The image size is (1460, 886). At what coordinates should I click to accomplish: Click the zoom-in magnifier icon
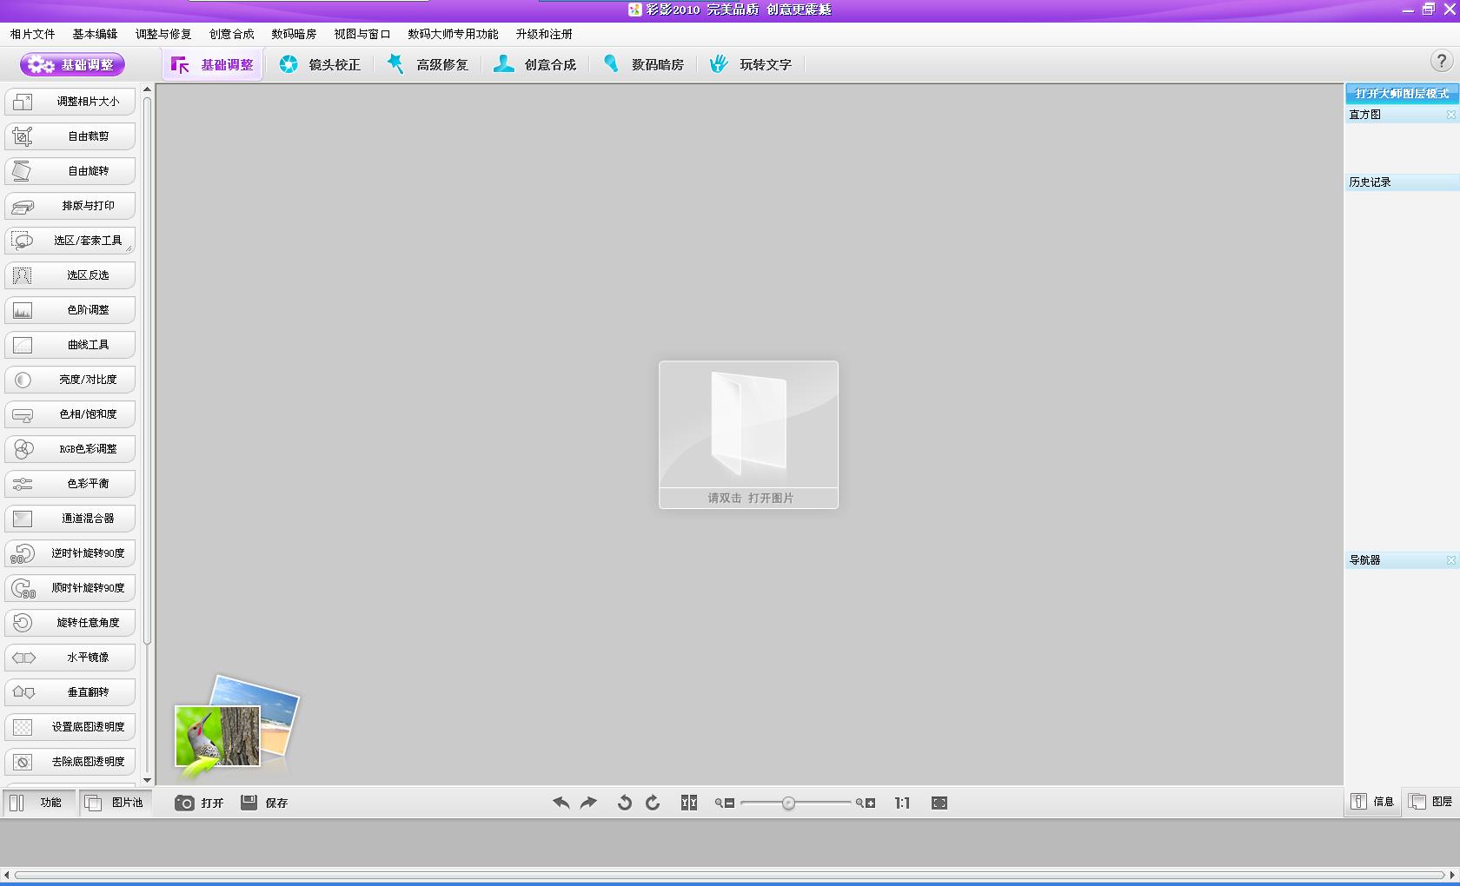(x=865, y=803)
